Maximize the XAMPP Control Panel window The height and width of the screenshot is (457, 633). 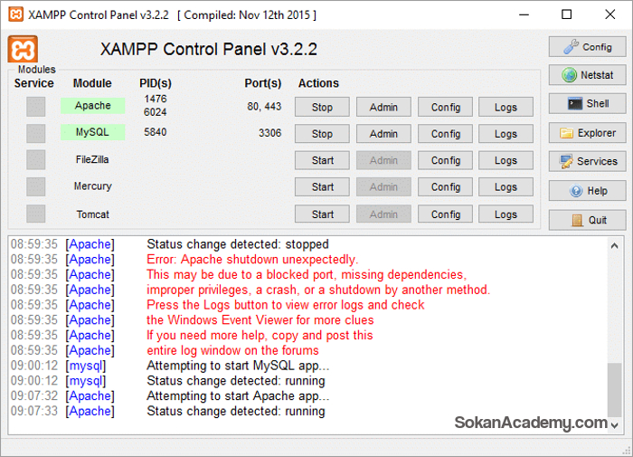click(x=567, y=14)
